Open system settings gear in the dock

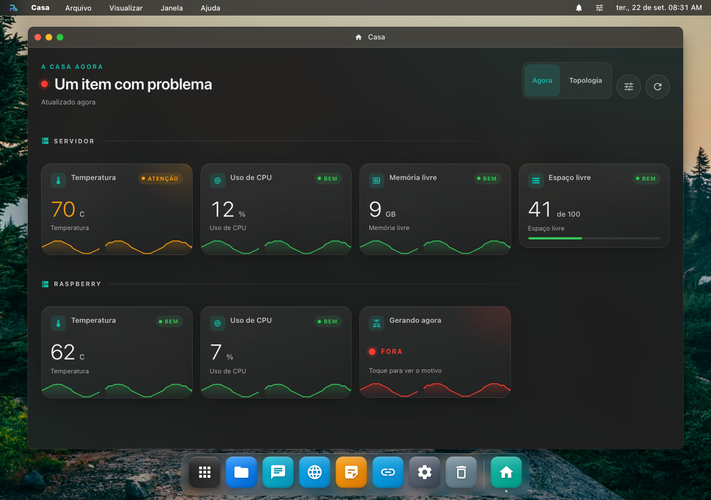[425, 472]
